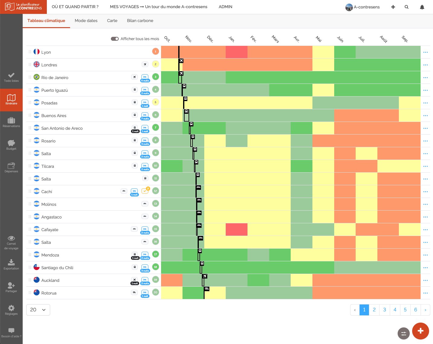Screen dimensions: 433x344
Task: Click Angastaco destination name
Action: [x=51, y=217]
